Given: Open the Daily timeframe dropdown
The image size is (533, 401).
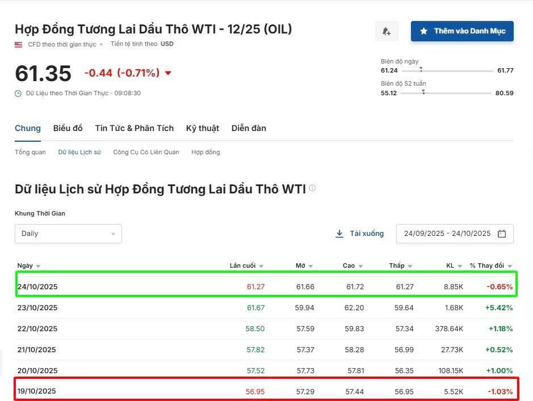Looking at the screenshot, I should tap(68, 233).
